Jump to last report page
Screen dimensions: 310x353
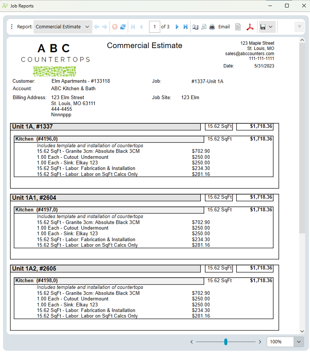(186, 27)
